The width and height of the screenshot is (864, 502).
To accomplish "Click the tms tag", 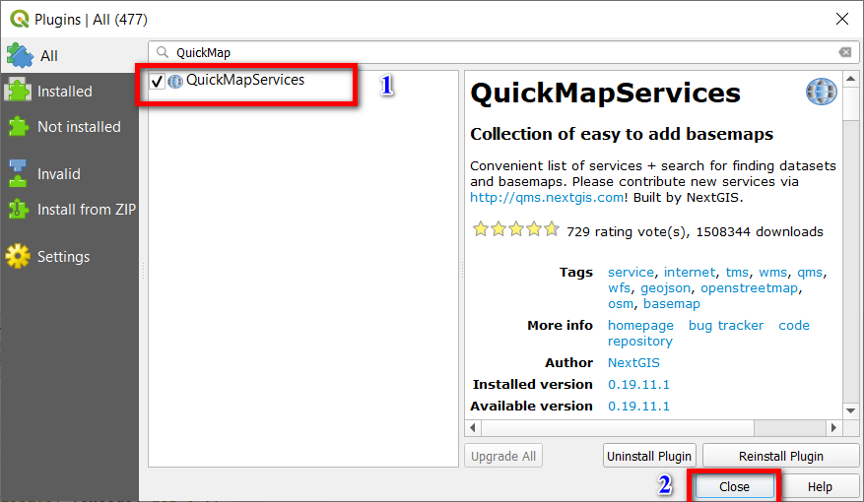I will click(x=737, y=273).
